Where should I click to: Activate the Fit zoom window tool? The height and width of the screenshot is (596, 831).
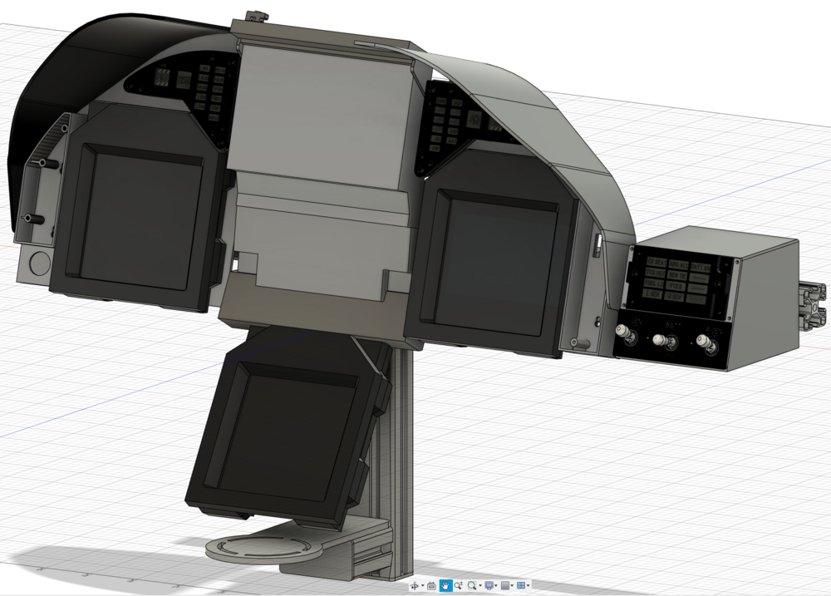[x=471, y=585]
